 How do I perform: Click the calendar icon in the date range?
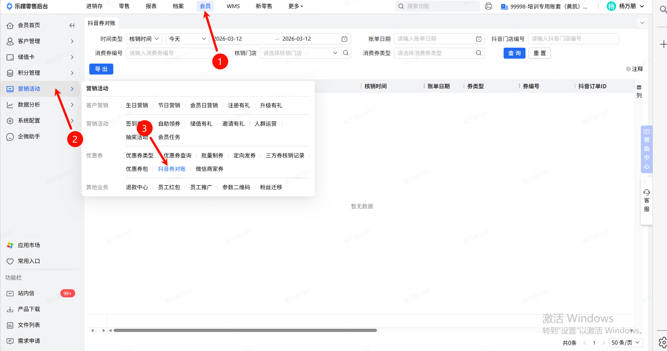pyautogui.click(x=344, y=39)
